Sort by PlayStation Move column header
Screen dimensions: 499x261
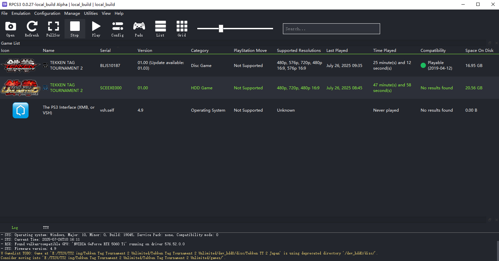[x=250, y=50]
